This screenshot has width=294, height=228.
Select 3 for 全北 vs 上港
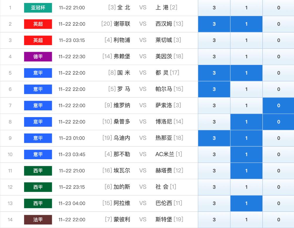(x=214, y=8)
